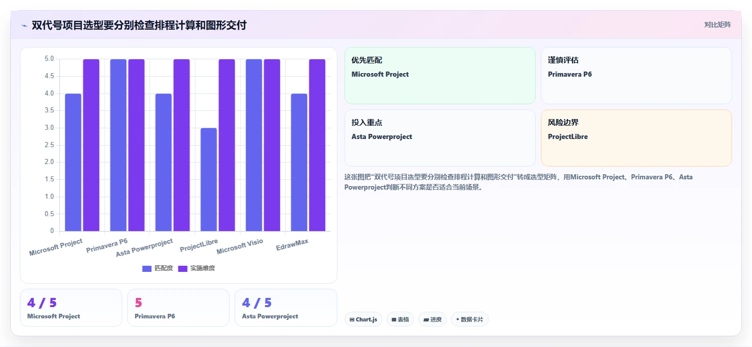Screen dimensions: 752x347
Task: Toggle the 匹配度 legend swatch
Action: (x=147, y=268)
